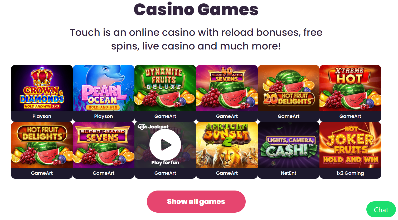Screen dimensions: 398x220
Task: Click the GameArt label under African Sunset 2
Action: tap(227, 173)
